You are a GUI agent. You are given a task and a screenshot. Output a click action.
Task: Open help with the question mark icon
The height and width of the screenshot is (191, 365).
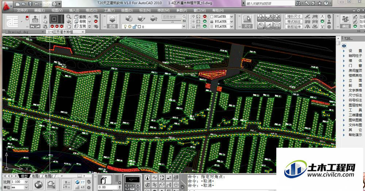[326, 3]
